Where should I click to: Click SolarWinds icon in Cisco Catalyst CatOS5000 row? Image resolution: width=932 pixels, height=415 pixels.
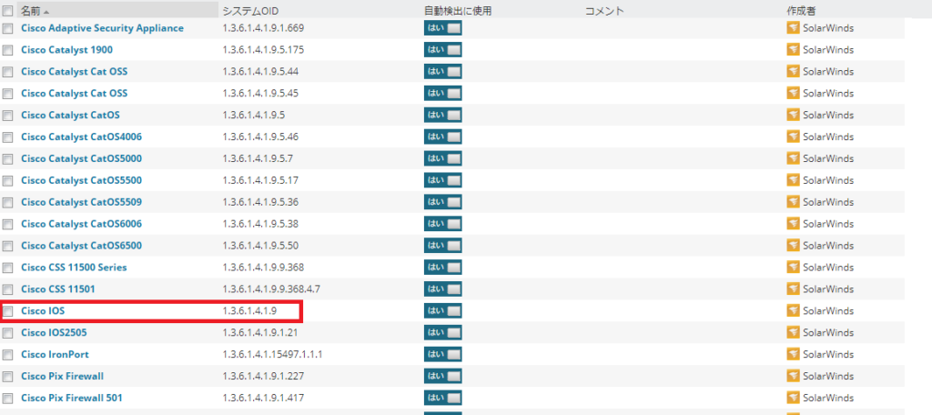[x=793, y=158]
